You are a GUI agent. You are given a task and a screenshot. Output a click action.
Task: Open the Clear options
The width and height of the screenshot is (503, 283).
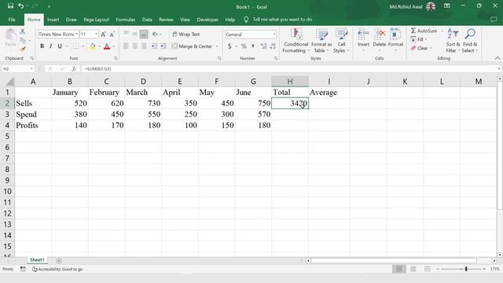coord(421,48)
